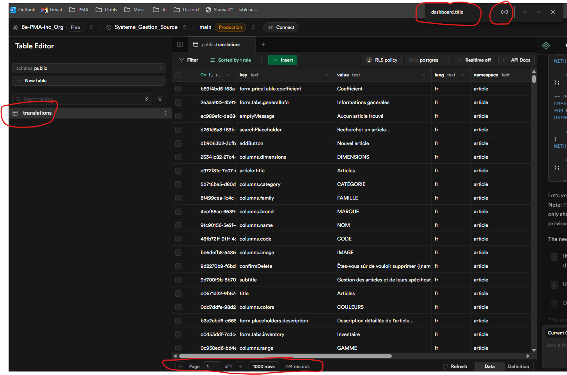Viewport: 567px width, 375px height.
Task: Open RLS policy settings
Action: click(382, 60)
